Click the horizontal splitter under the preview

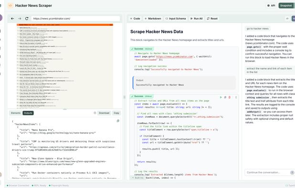pos(65,109)
